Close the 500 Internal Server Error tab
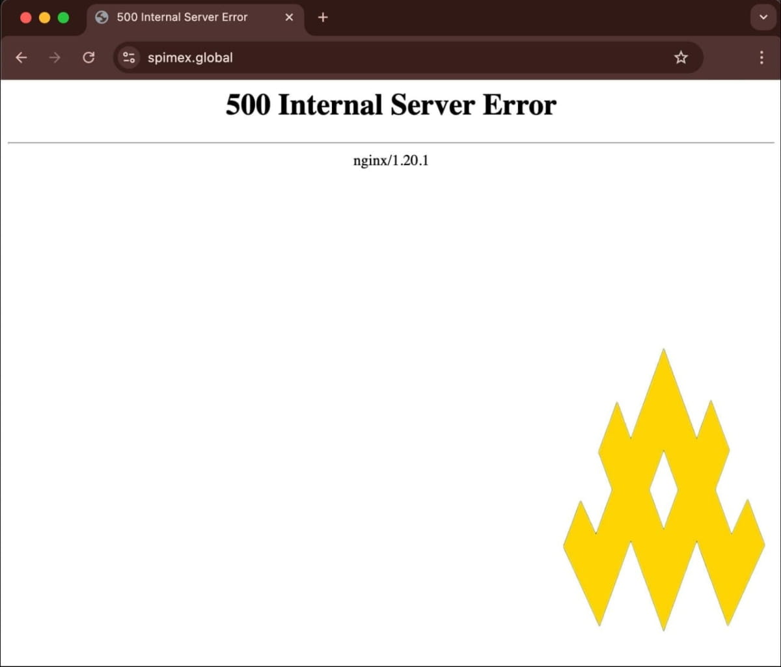The height and width of the screenshot is (667, 781). pos(290,18)
